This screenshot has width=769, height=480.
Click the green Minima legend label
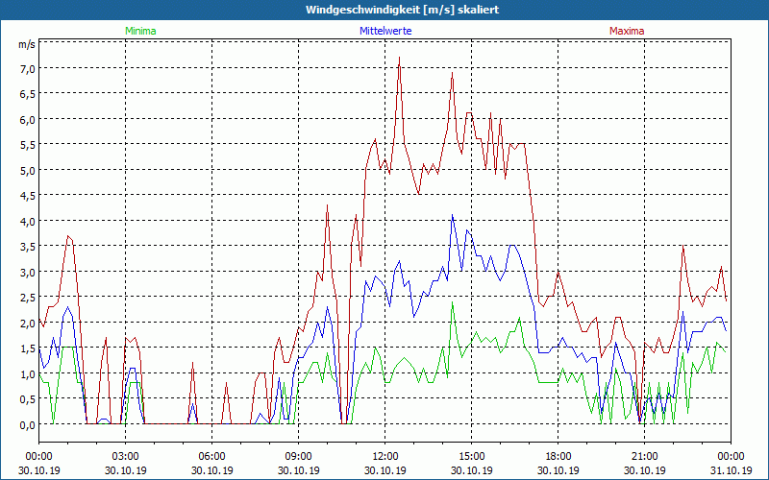point(140,31)
